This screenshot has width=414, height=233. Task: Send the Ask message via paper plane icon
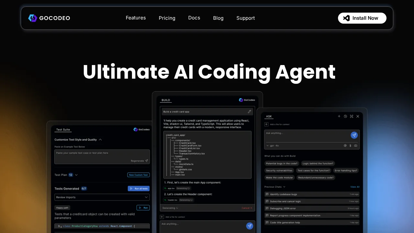pyautogui.click(x=354, y=135)
